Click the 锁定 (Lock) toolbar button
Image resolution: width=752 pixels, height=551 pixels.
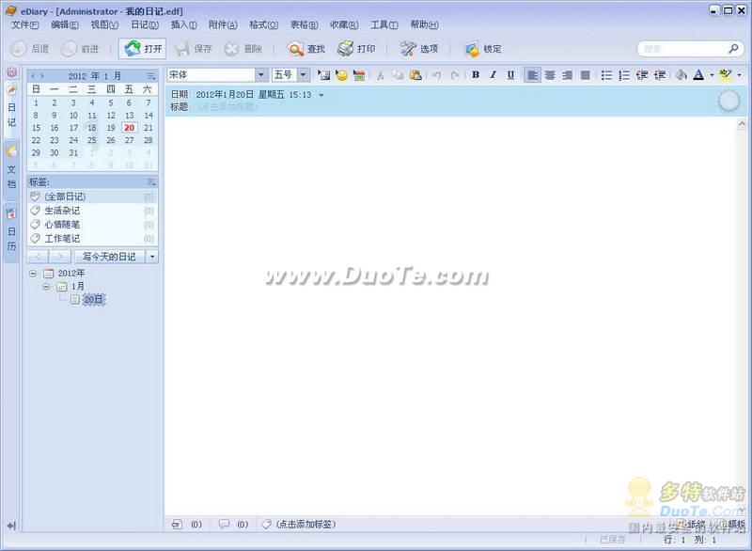pyautogui.click(x=482, y=49)
